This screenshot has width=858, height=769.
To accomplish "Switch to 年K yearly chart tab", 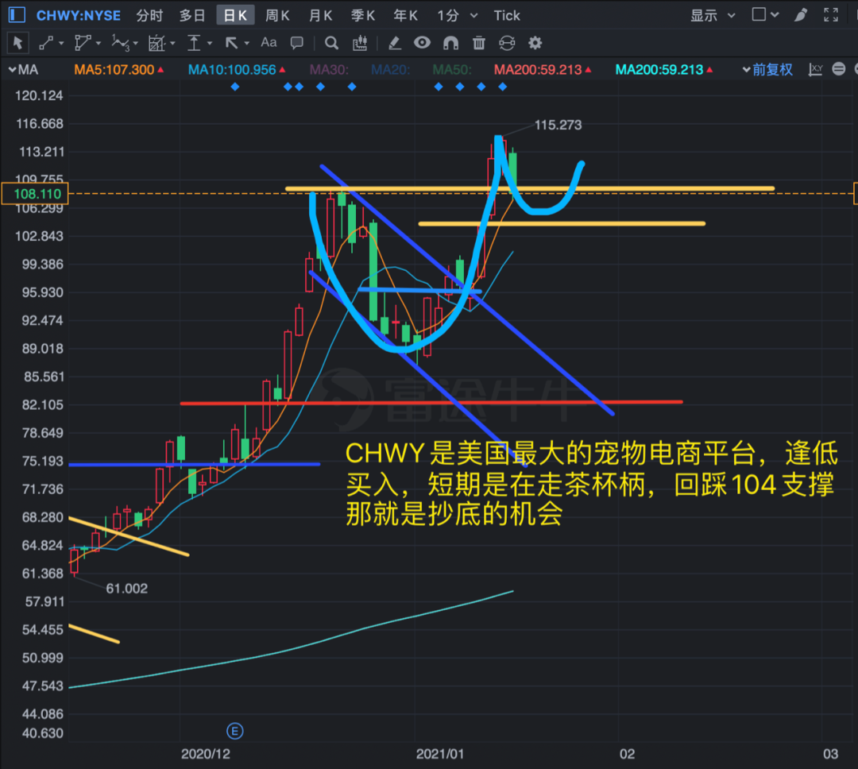I will coord(405,15).
